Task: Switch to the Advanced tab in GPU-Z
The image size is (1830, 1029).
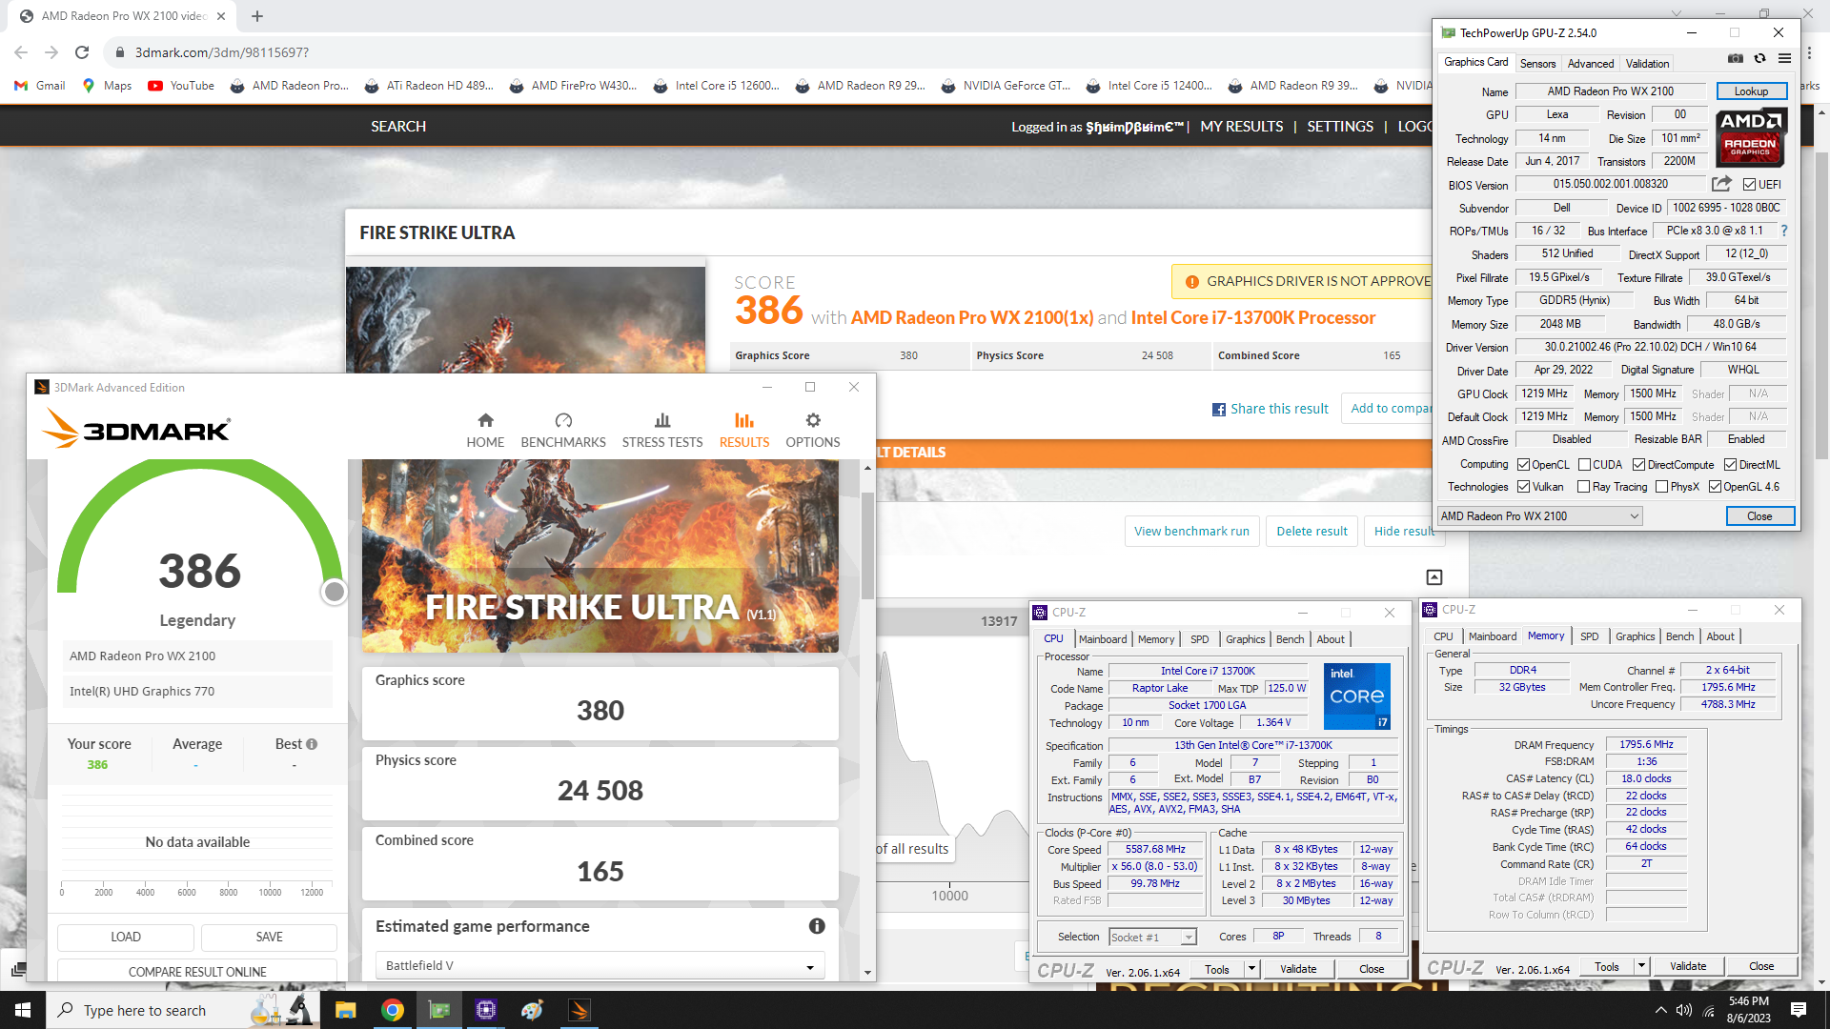Action: 1591,64
